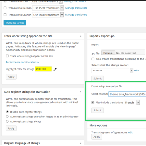This screenshot has height=146, width=146.
Task: Uncheck Also include translations checkbox
Action: click(93, 103)
